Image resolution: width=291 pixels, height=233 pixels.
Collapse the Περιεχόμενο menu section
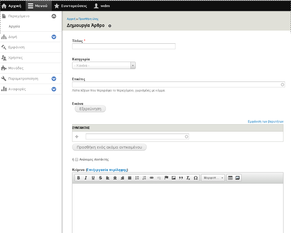(x=54, y=16)
